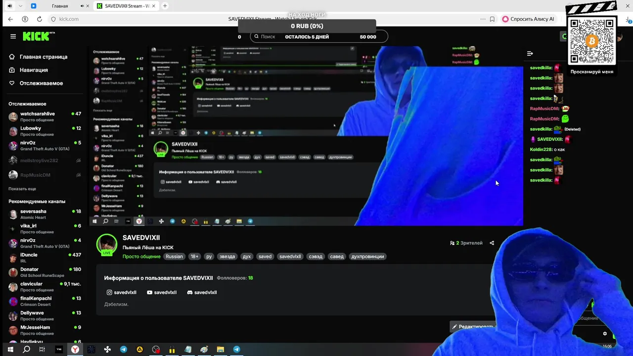Switch to the SAVEDVIXII Stream tab
Image resolution: width=633 pixels, height=356 pixels.
(126, 6)
